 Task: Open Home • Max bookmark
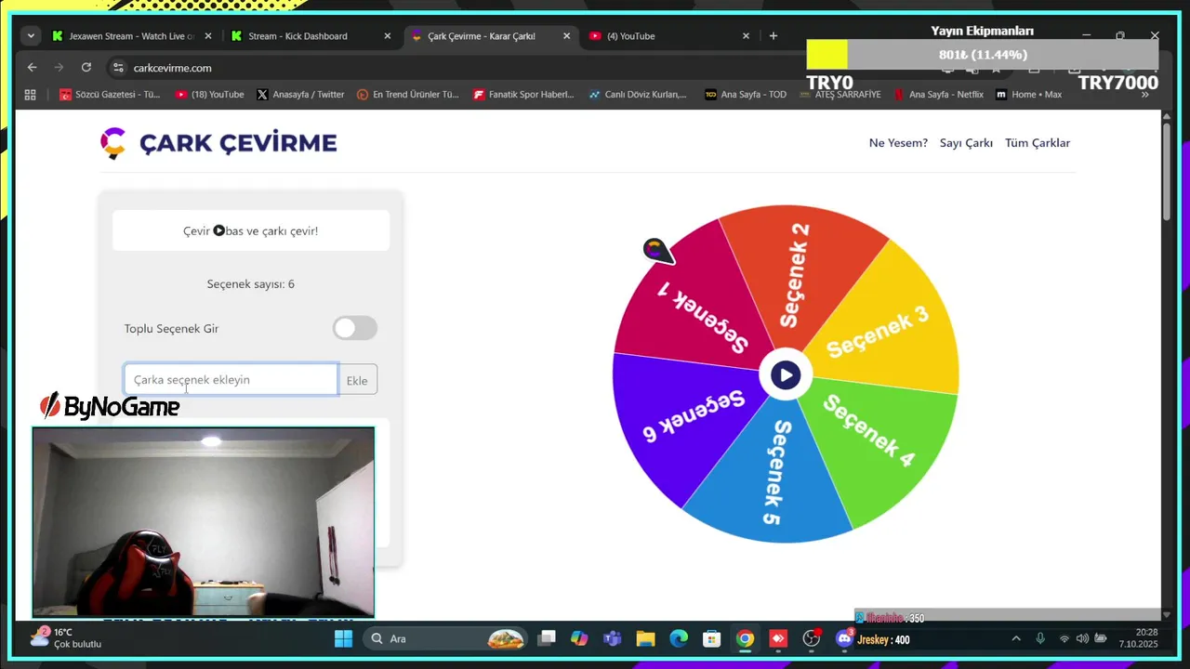coord(1028,95)
